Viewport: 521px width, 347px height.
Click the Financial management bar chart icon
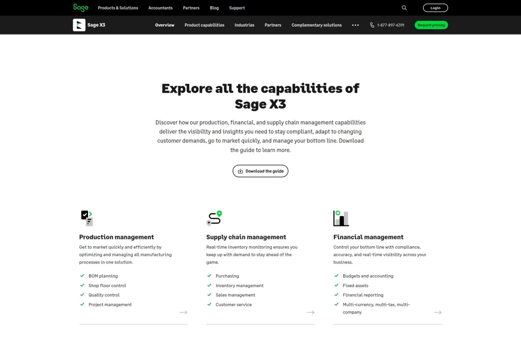(x=341, y=217)
